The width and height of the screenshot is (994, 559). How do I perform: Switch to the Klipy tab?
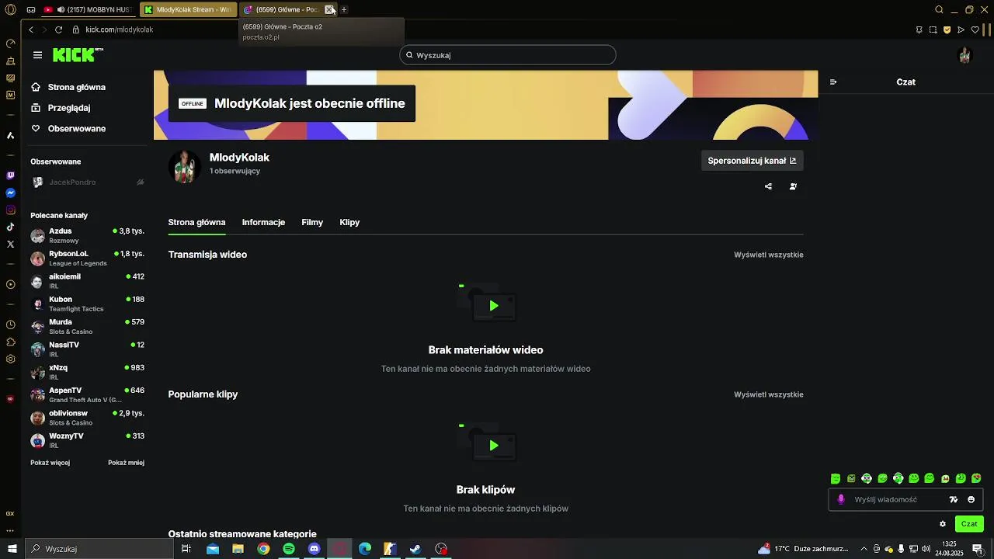click(349, 222)
